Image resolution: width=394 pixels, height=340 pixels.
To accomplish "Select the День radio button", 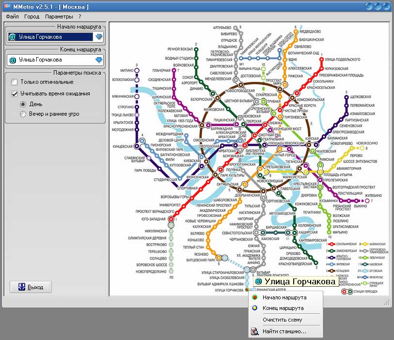I will pos(23,104).
